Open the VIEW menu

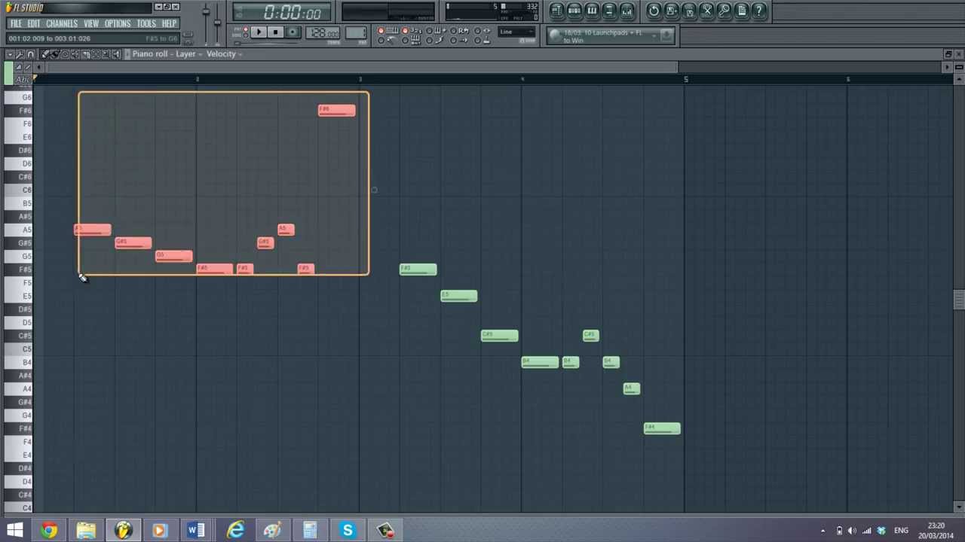point(91,23)
